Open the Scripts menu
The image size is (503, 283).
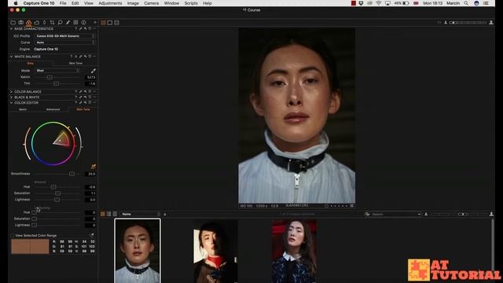pos(191,3)
